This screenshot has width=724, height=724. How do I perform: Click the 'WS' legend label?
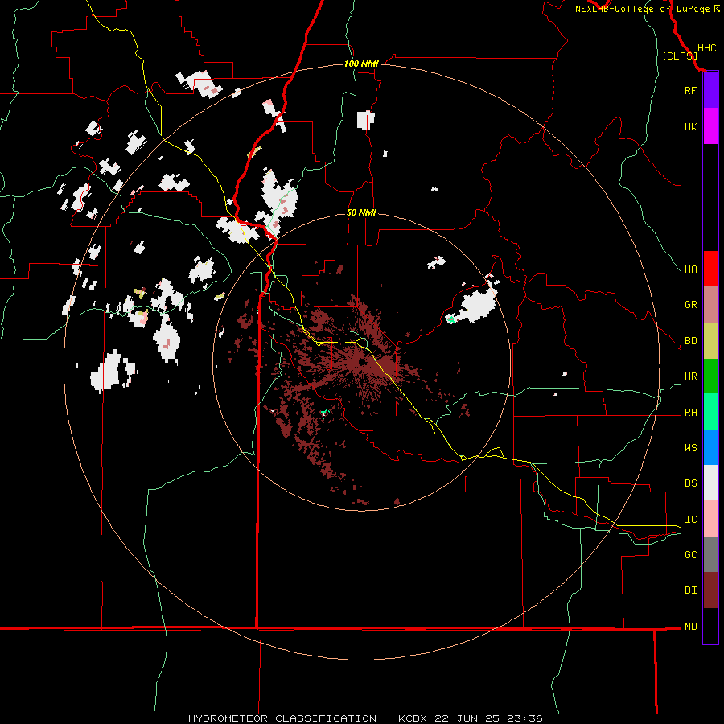tap(690, 448)
